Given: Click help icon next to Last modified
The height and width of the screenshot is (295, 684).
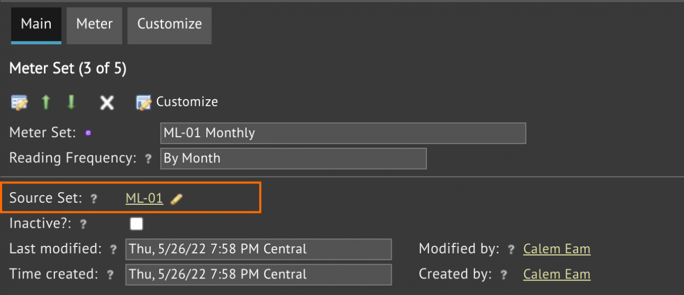Looking at the screenshot, I should [113, 249].
